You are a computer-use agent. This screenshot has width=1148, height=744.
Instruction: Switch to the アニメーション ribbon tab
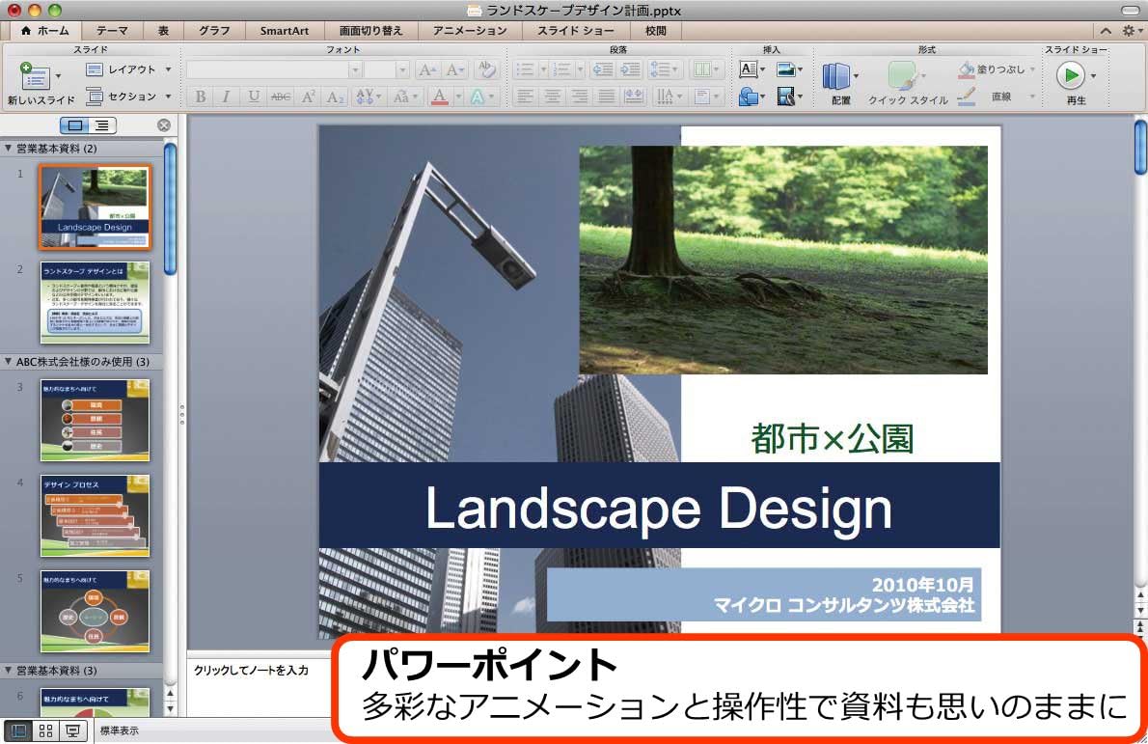[x=469, y=30]
